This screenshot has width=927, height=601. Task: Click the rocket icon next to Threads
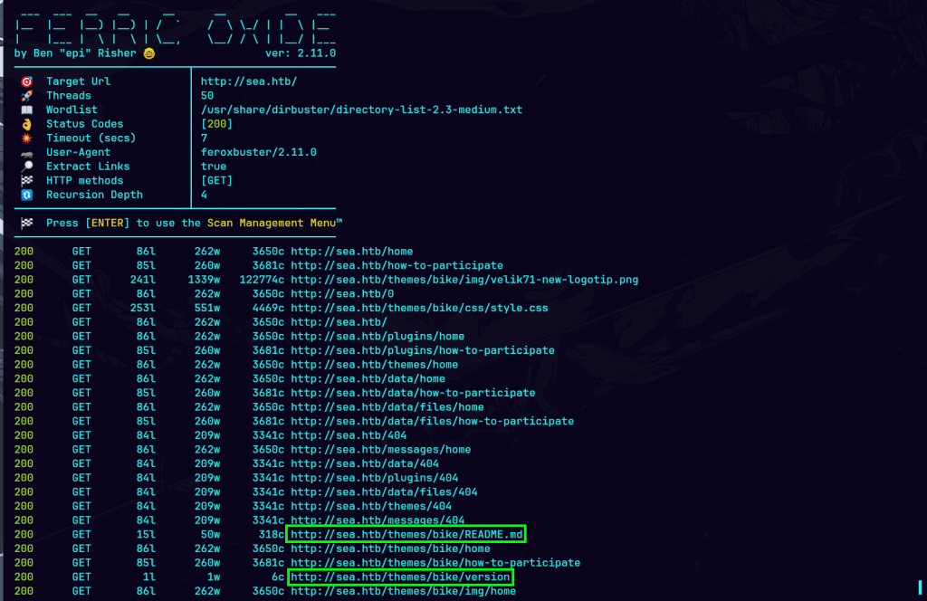click(x=26, y=96)
